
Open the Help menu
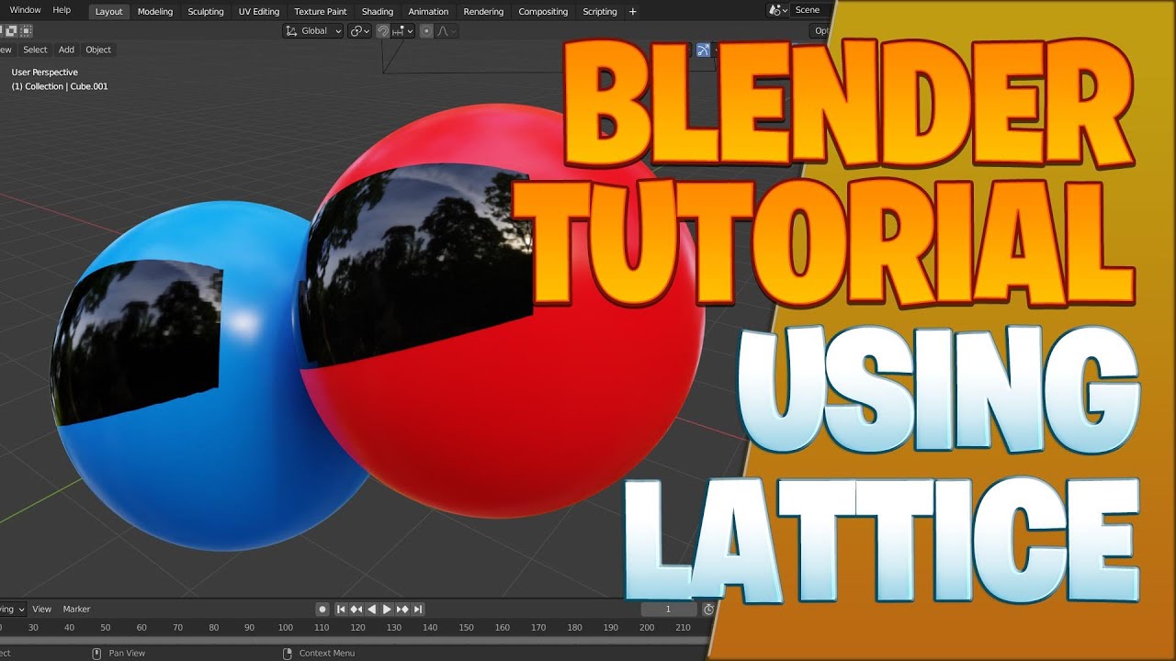click(x=62, y=10)
